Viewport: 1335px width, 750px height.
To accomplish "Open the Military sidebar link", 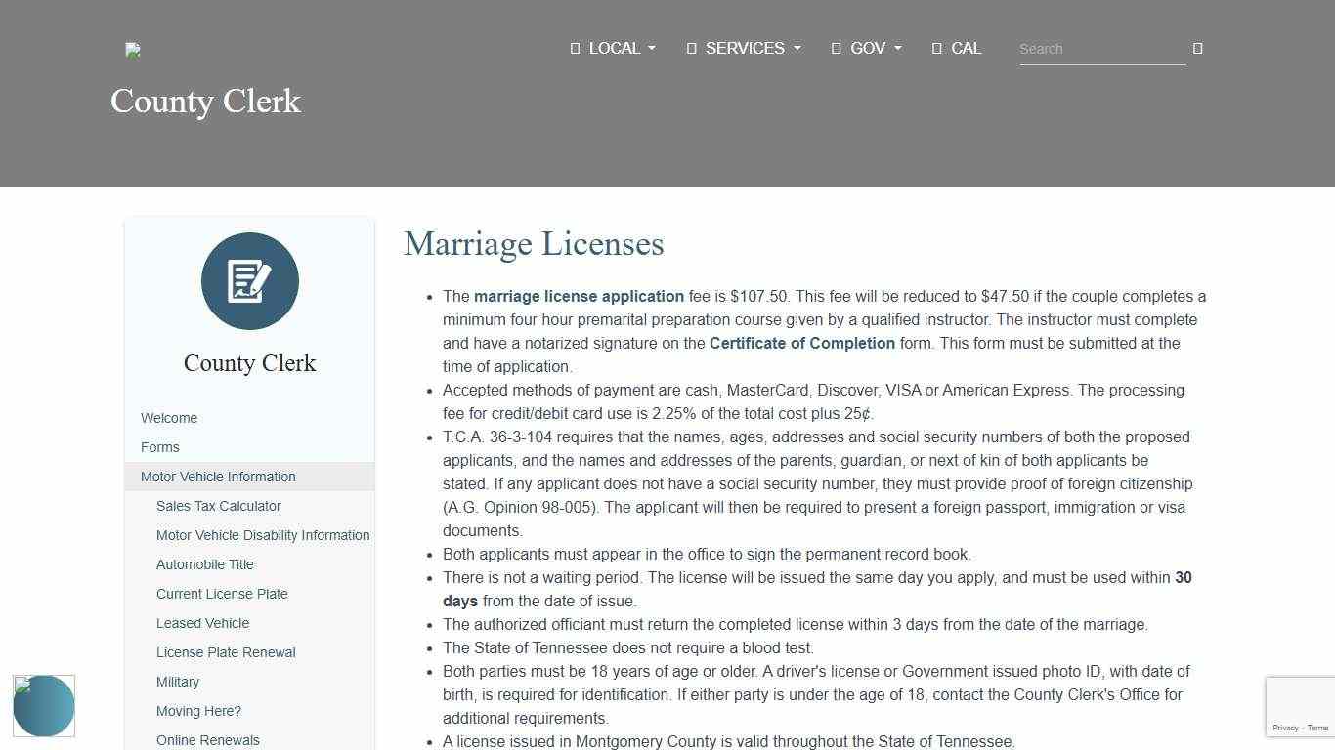I will point(178,682).
